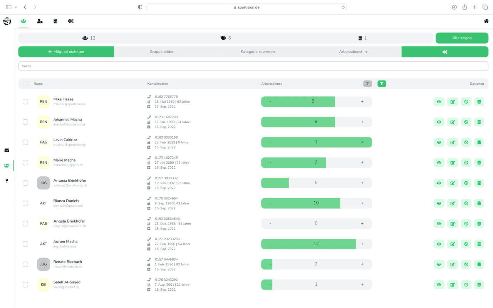
Task: View Mike Hesse's details with the eye icon
Action: click(439, 102)
